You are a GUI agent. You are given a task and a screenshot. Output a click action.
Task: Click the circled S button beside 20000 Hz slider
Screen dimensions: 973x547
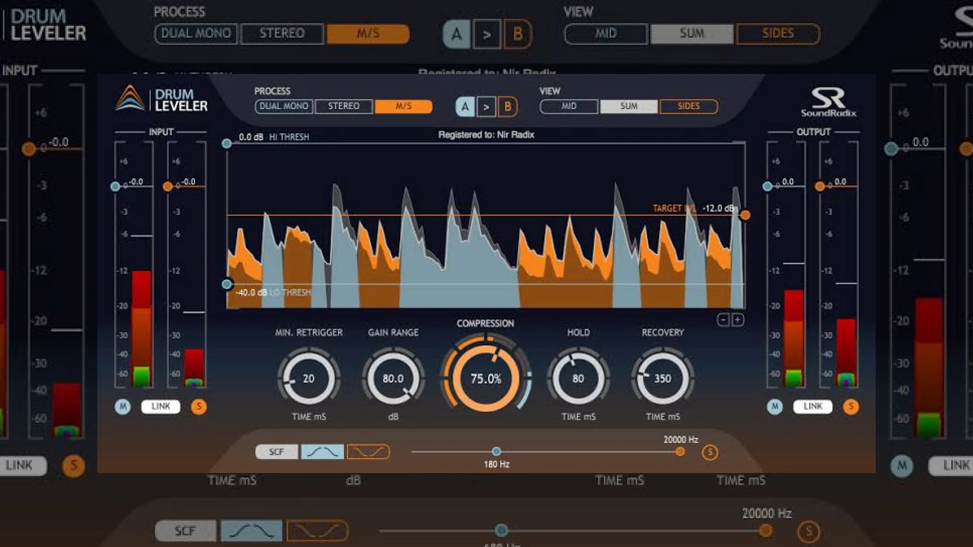(710, 452)
